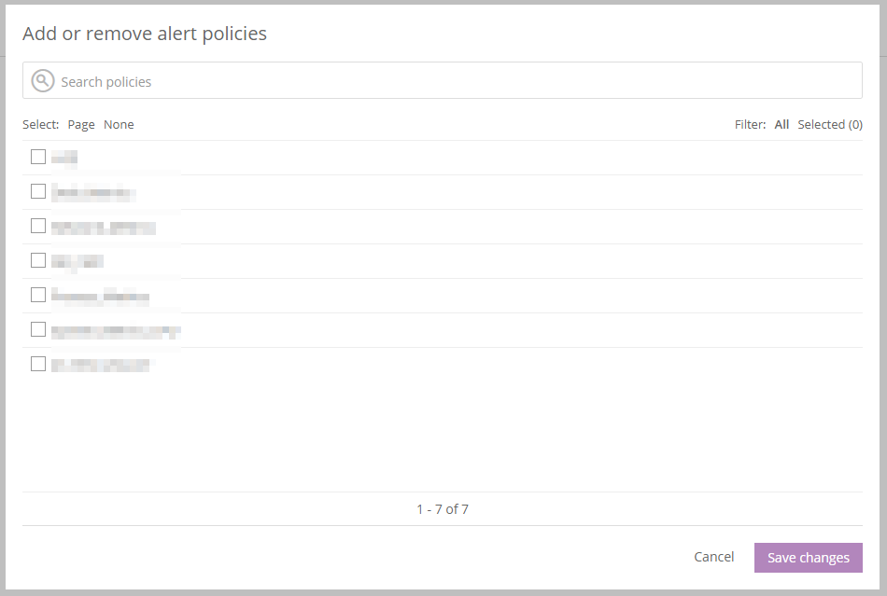Check the seventh, last policy checkbox
The width and height of the screenshot is (887, 596).
pyautogui.click(x=38, y=364)
